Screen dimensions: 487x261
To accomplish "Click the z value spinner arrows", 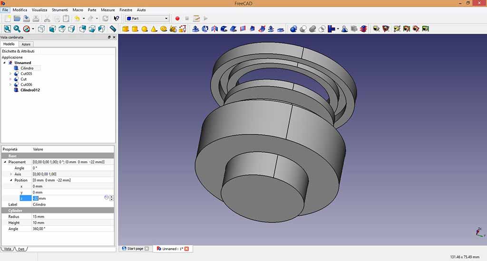I will 111,198.
